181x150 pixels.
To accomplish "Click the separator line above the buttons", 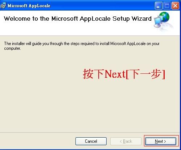I will [x=90, y=133].
